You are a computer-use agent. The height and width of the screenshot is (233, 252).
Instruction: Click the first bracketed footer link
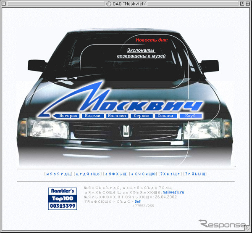tap(58, 174)
